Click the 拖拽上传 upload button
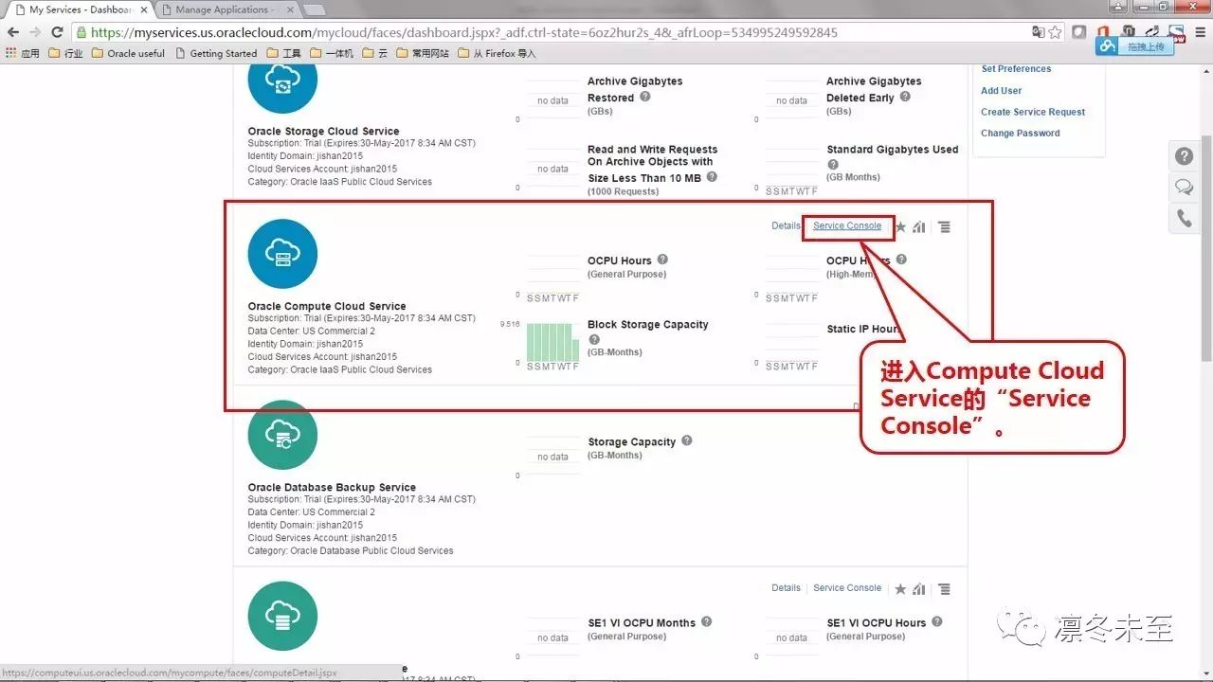This screenshot has height=682, width=1213. pyautogui.click(x=1133, y=45)
